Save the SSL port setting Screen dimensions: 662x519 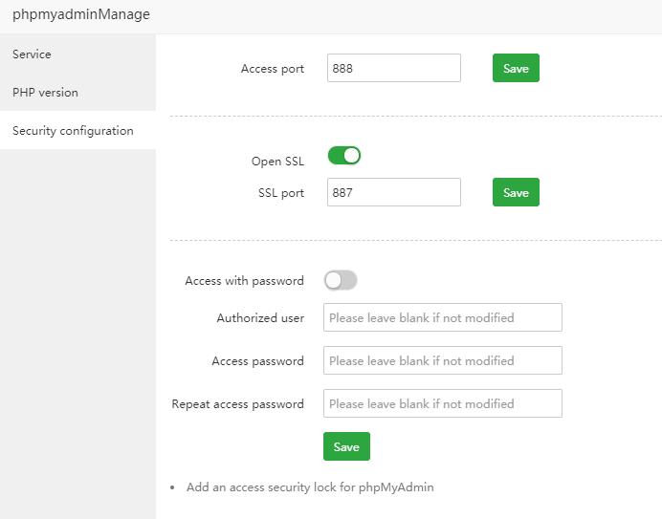tap(516, 192)
